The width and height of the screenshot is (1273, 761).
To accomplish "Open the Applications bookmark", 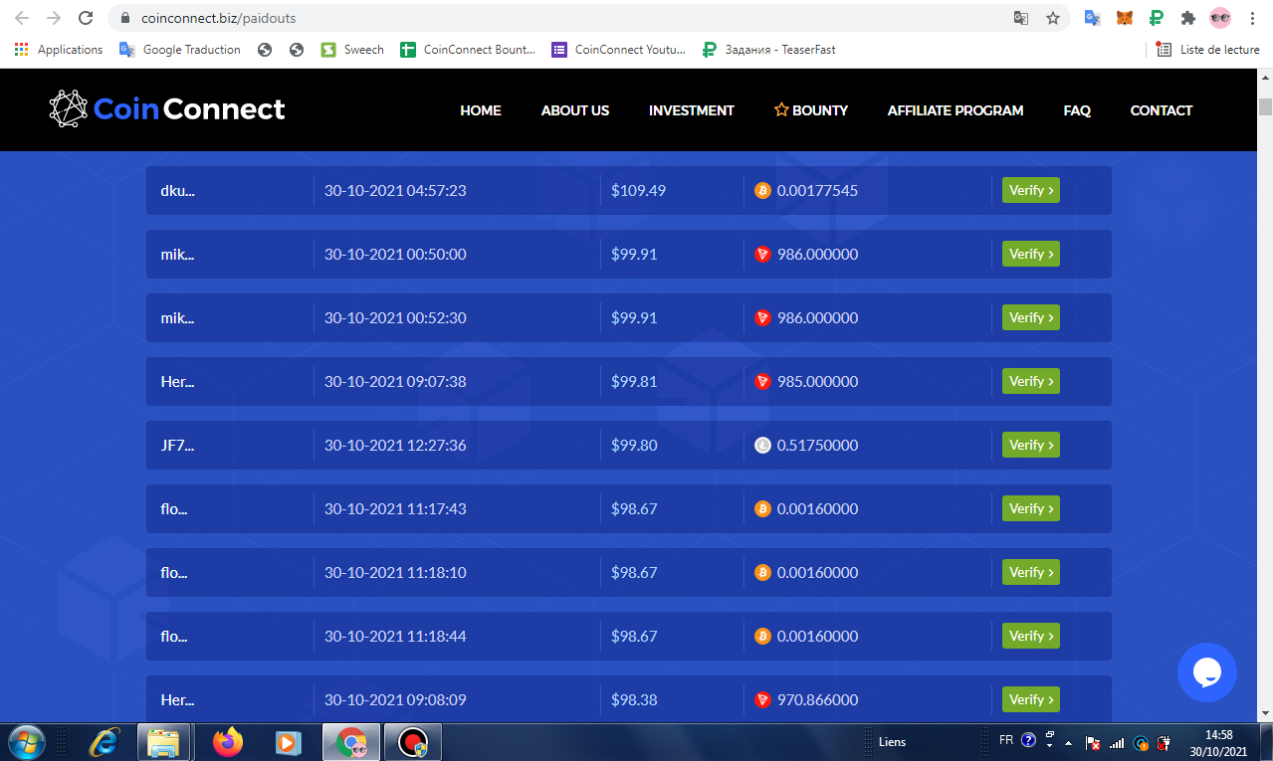I will tap(59, 50).
